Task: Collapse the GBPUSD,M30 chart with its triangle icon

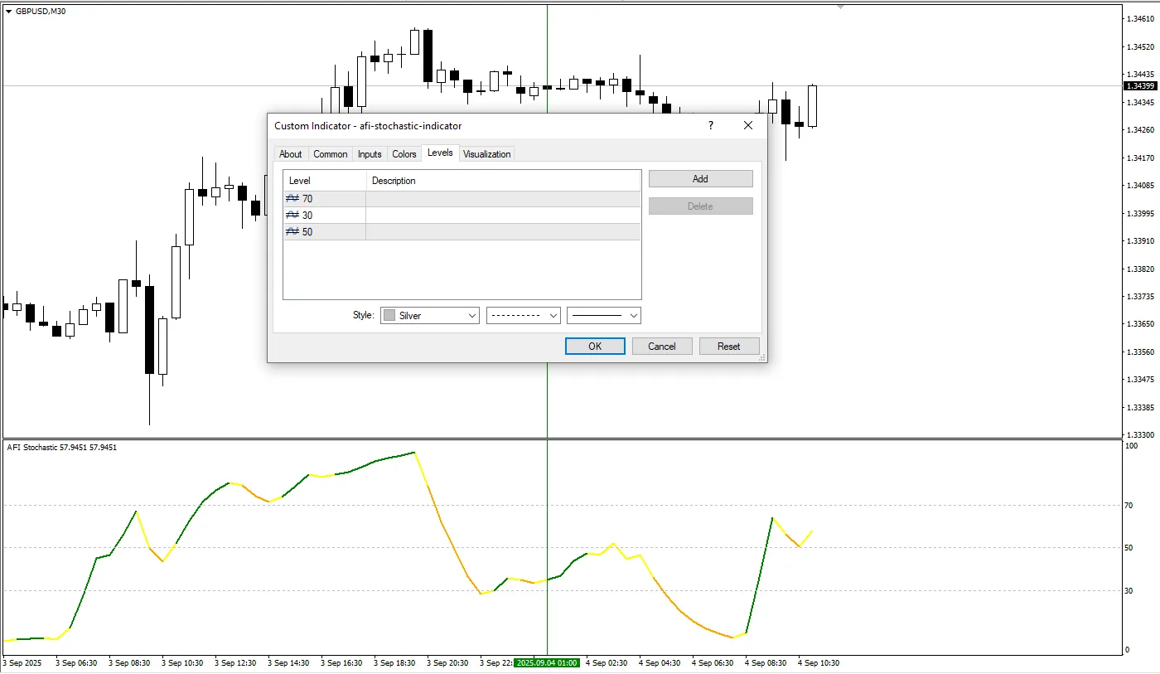Action: point(8,11)
